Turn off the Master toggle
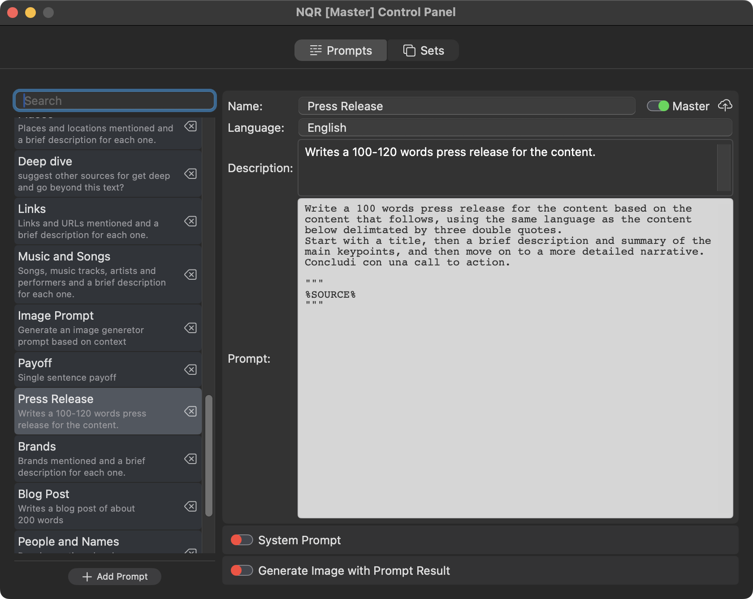The height and width of the screenshot is (599, 753). coord(658,106)
